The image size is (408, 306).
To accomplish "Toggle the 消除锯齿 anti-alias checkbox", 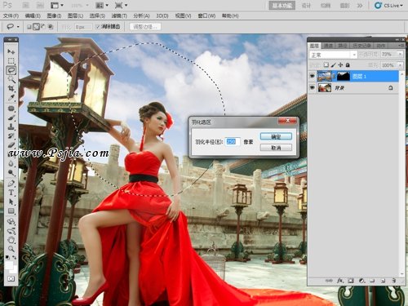I will click(98, 27).
